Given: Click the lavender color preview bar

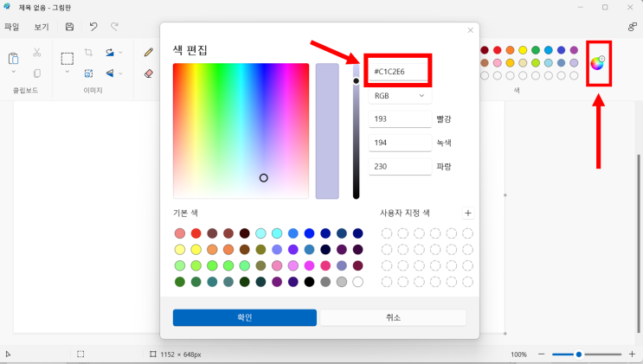Looking at the screenshot, I should (x=327, y=131).
